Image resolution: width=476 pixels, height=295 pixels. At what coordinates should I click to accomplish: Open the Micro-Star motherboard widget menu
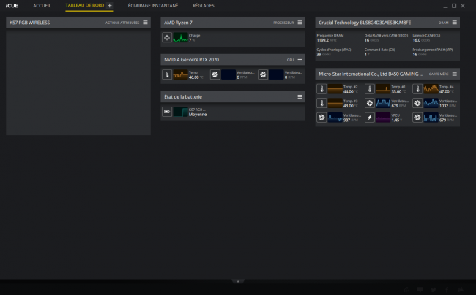[454, 74]
